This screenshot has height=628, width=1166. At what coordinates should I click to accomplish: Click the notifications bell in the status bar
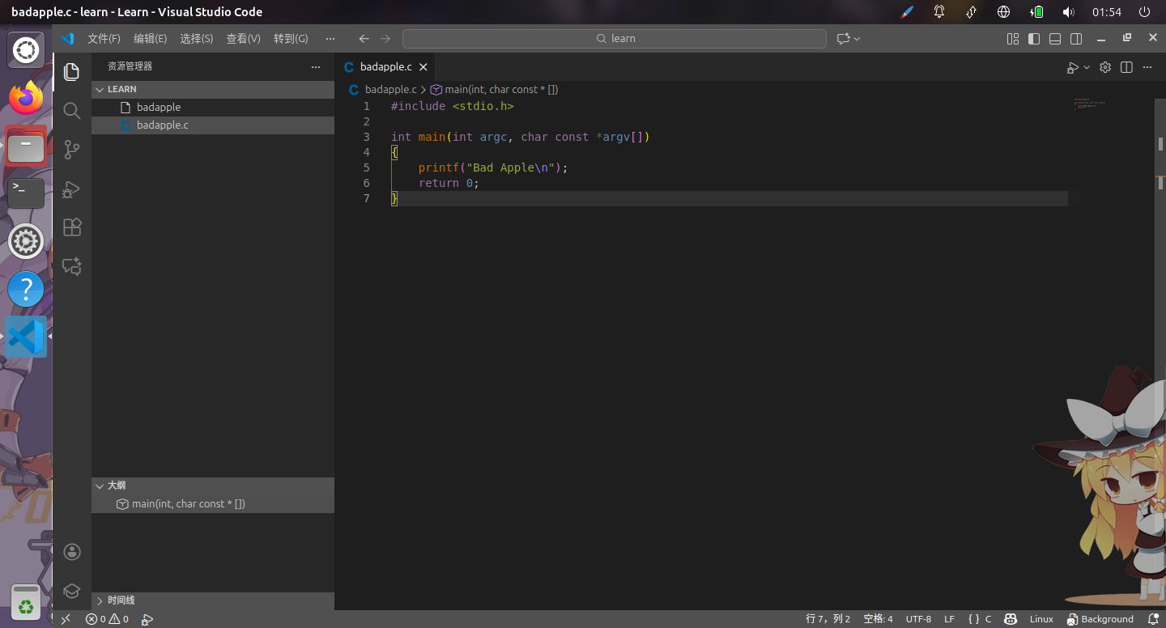pos(1153,619)
